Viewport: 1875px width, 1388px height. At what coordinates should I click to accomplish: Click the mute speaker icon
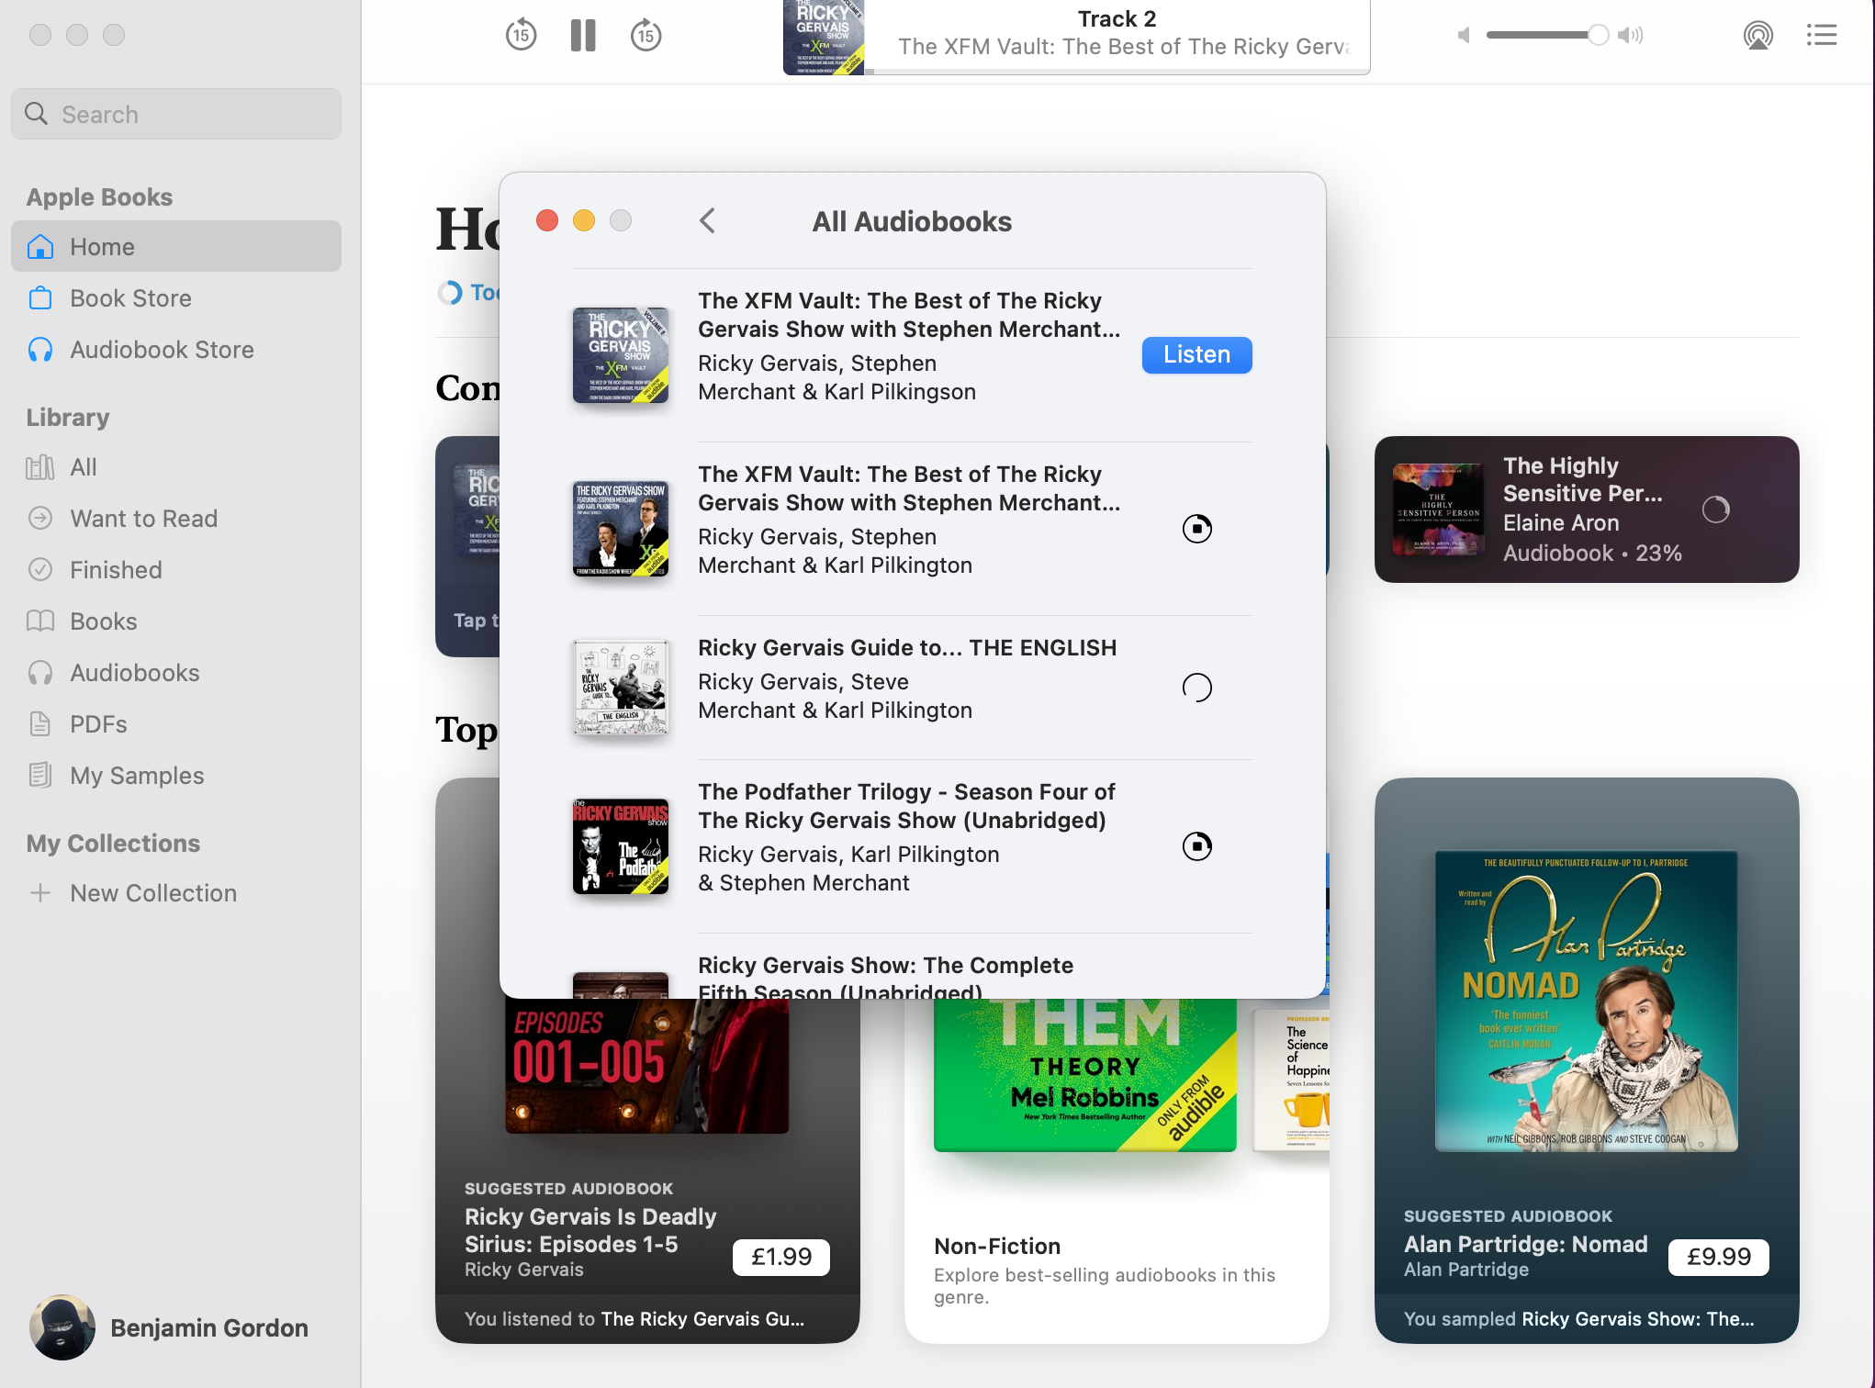tap(1464, 35)
